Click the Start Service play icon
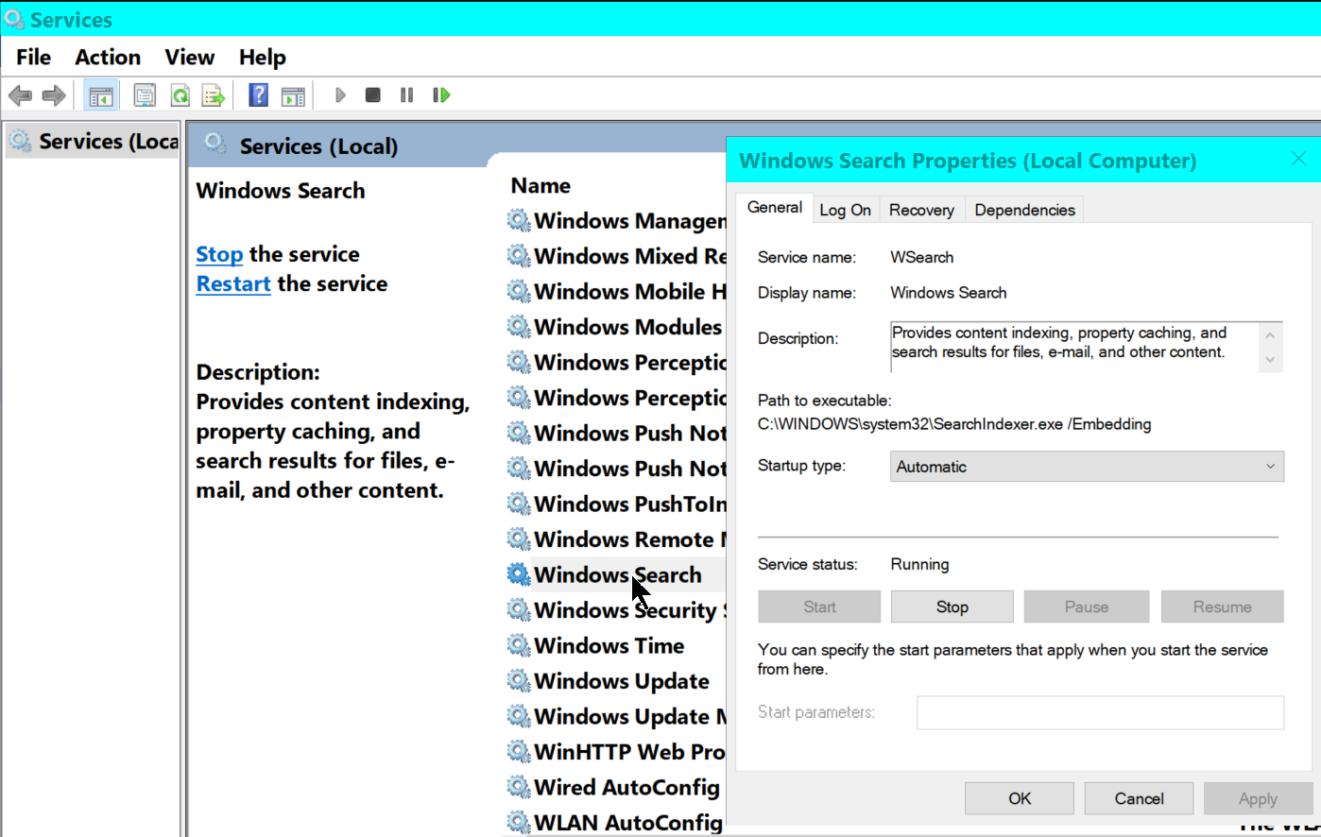The height and width of the screenshot is (837, 1321). click(x=340, y=95)
